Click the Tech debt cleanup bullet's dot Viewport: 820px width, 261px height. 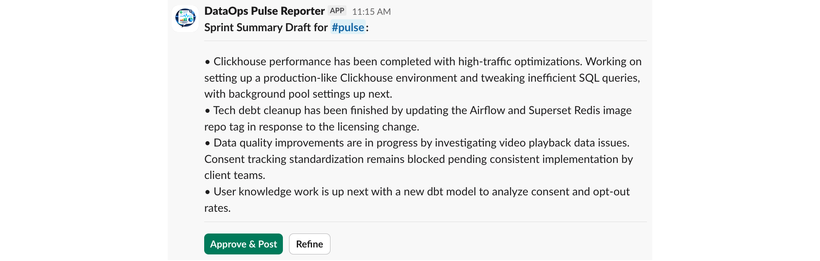208,111
